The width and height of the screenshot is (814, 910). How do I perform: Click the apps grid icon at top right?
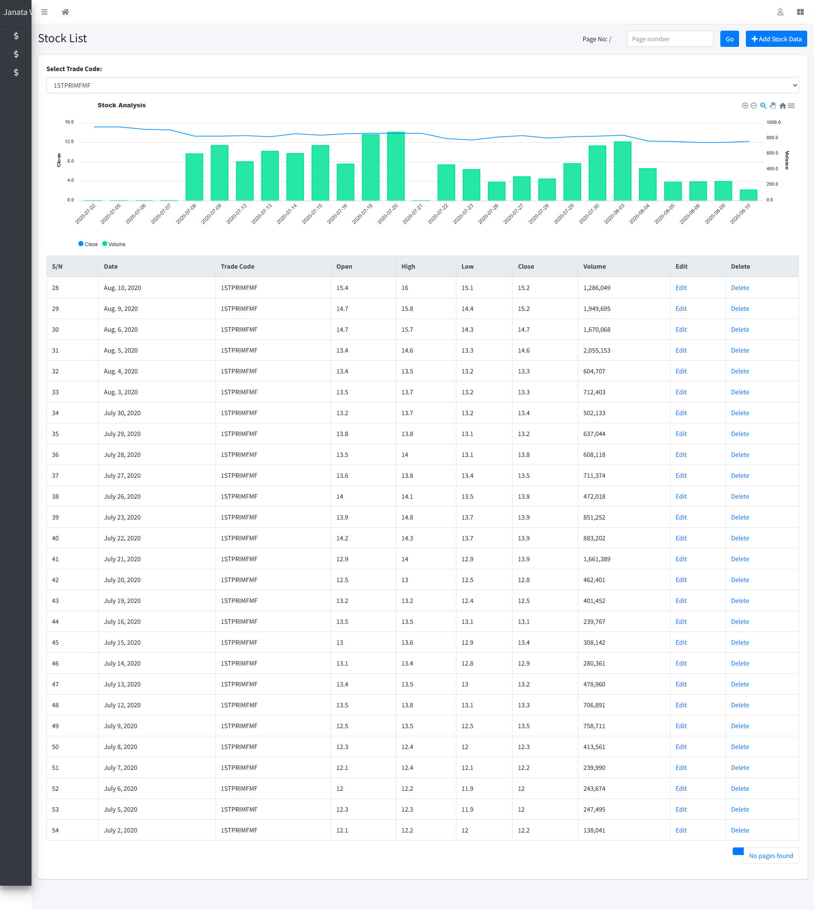pos(800,12)
